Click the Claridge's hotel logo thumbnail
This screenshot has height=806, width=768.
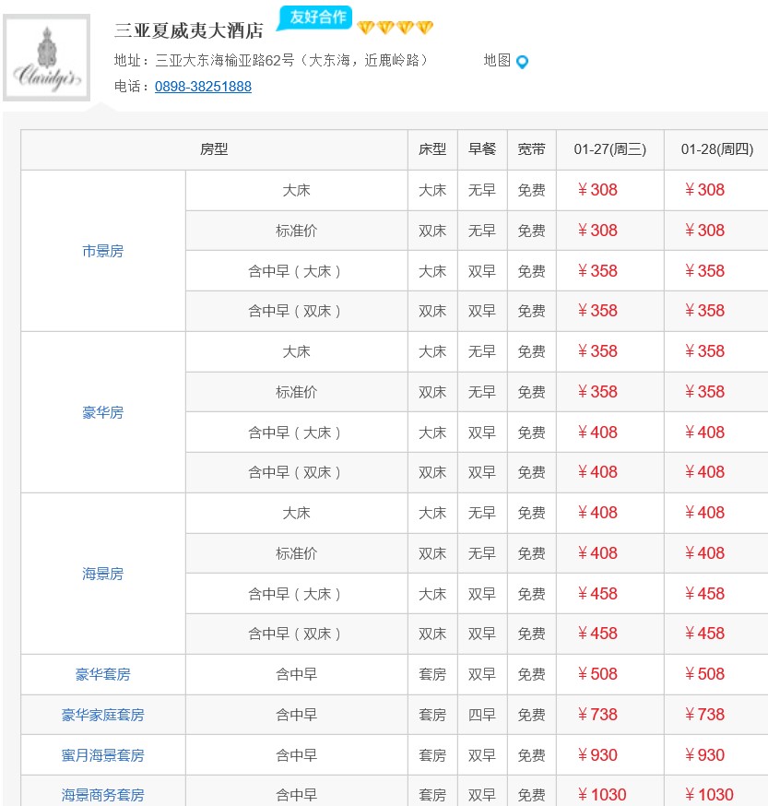(47, 57)
